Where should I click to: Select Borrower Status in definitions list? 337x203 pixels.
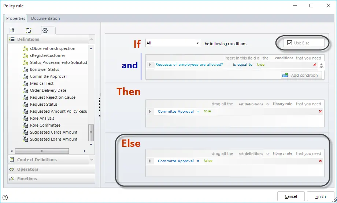point(44,69)
